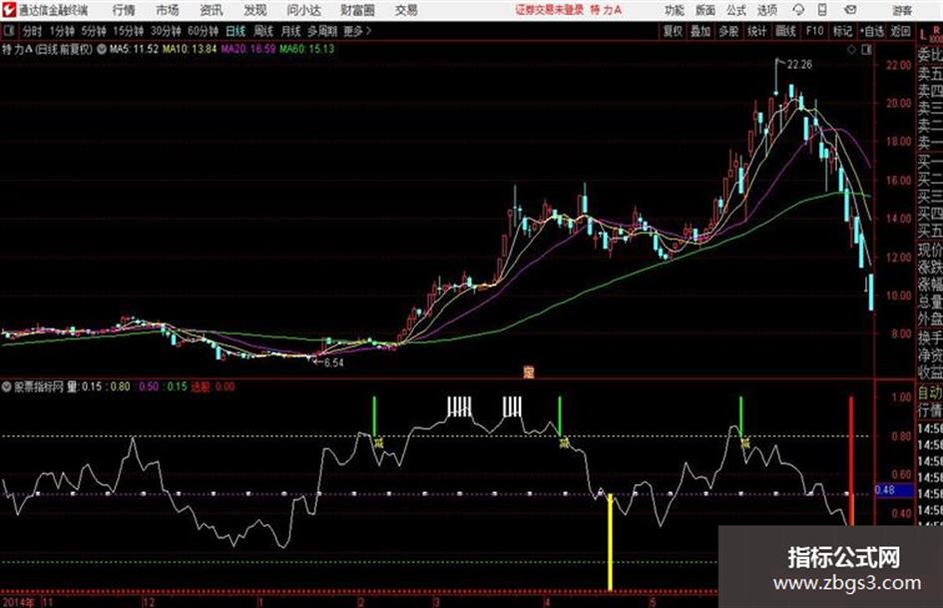The image size is (943, 608).
Task: Click the 游客 guest account label
Action: tap(902, 10)
